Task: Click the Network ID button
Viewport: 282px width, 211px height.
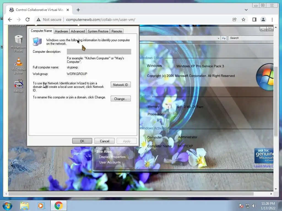Action: 121,85
